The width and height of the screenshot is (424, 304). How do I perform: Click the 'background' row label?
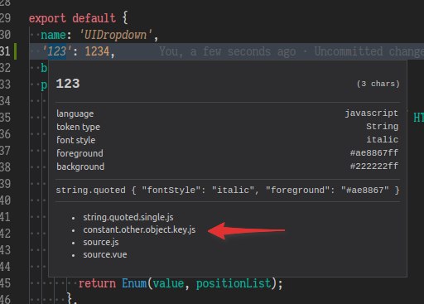point(80,166)
